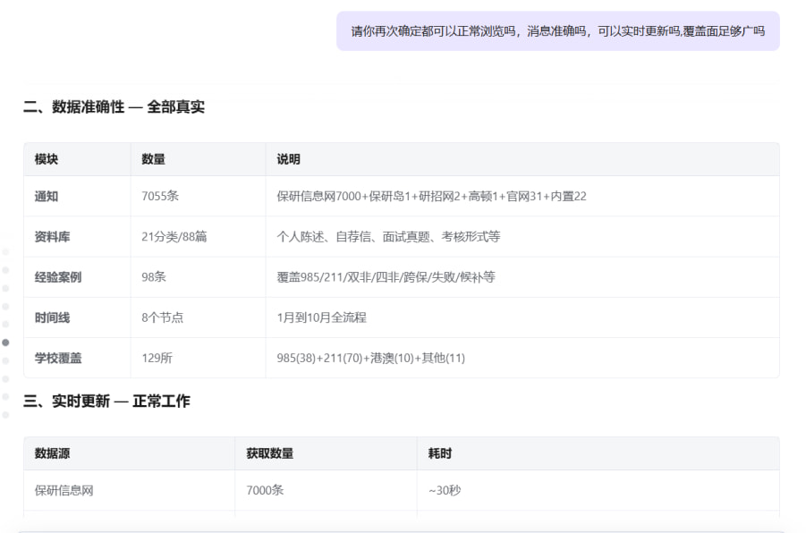Click the active dark navigation dot
The image size is (806, 533).
click(x=5, y=343)
